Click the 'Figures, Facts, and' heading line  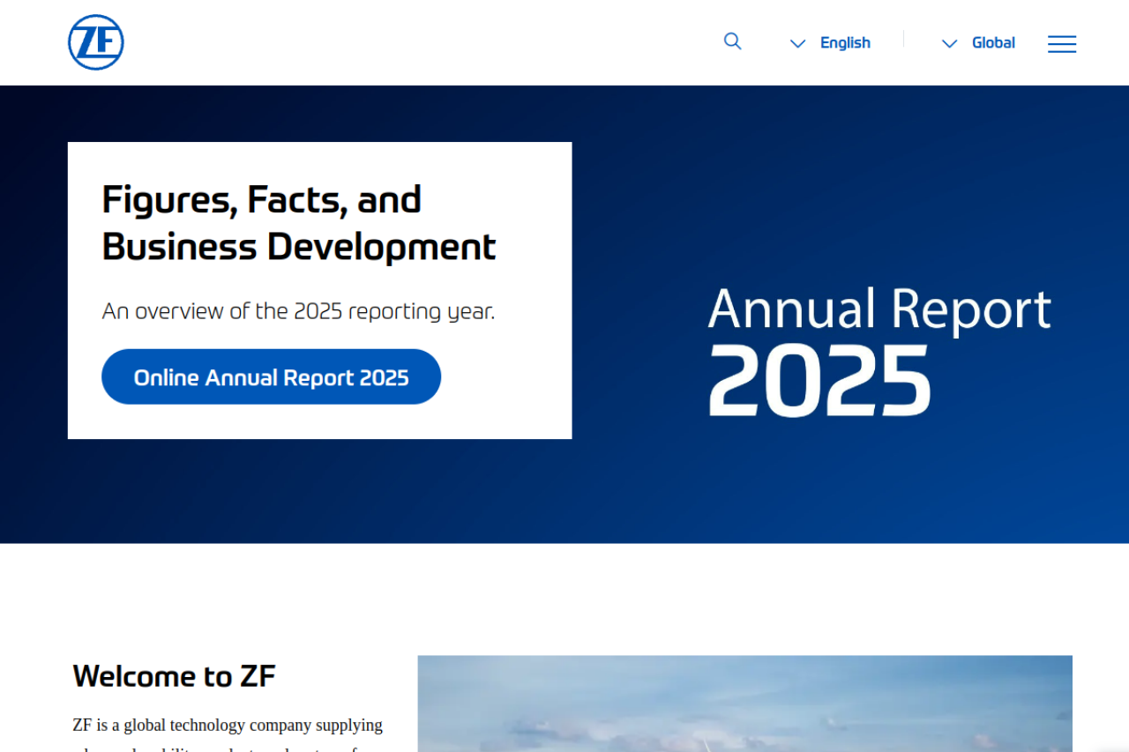[x=261, y=199]
